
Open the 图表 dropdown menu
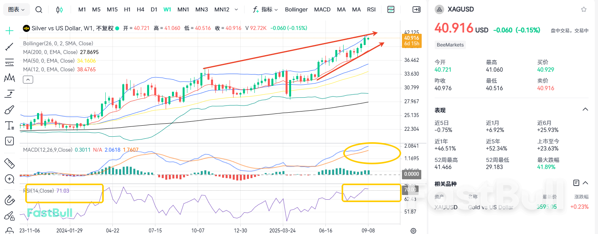point(16,9)
